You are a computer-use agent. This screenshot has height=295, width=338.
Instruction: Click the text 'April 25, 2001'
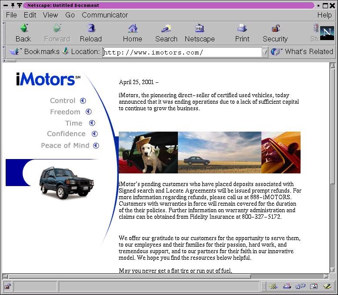click(x=137, y=82)
